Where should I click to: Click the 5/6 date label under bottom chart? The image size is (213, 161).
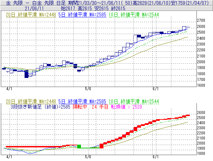click(88, 157)
